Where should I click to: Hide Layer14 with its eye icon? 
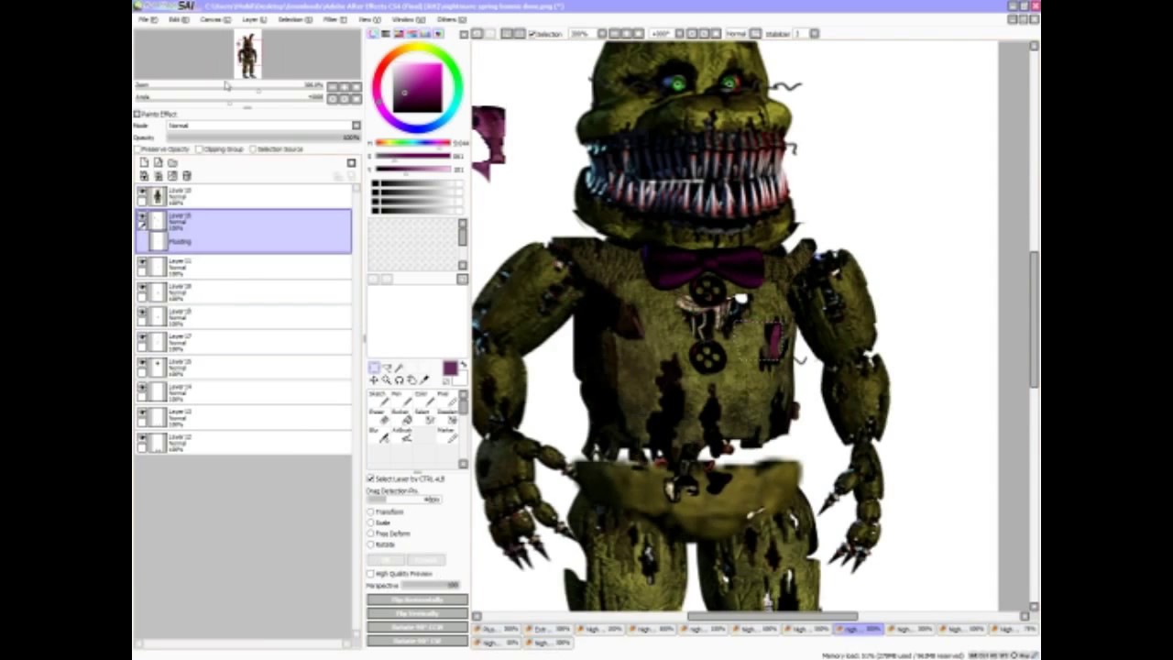coord(142,389)
